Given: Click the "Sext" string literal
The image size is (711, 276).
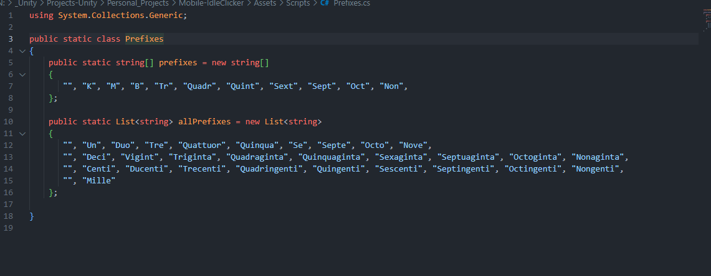Looking at the screenshot, I should click(284, 86).
